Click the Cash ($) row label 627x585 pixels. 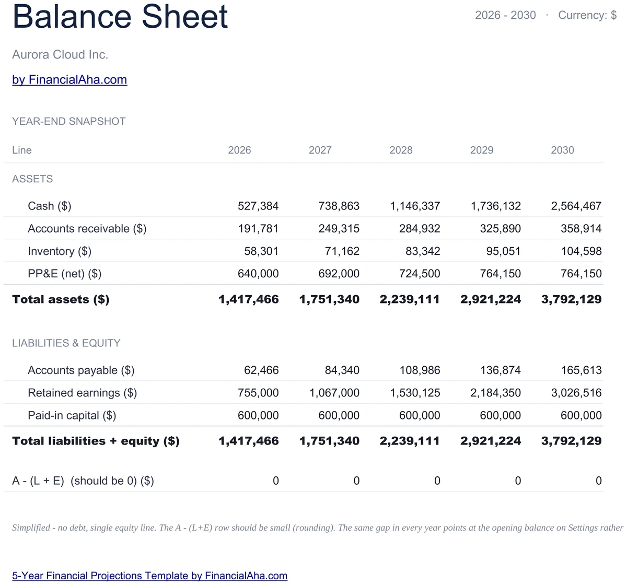(50, 206)
